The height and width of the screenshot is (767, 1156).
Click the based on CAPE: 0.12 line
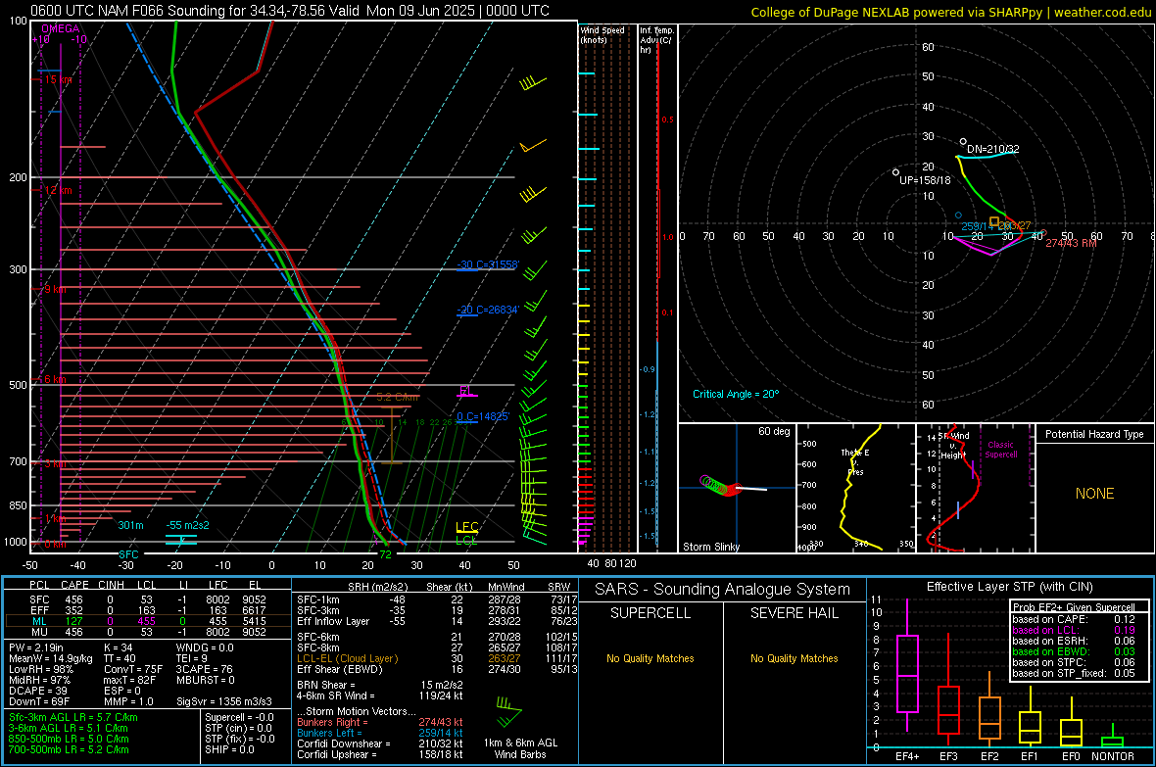tap(1074, 619)
